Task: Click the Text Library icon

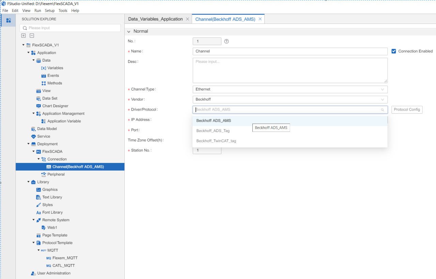Action: point(38,197)
